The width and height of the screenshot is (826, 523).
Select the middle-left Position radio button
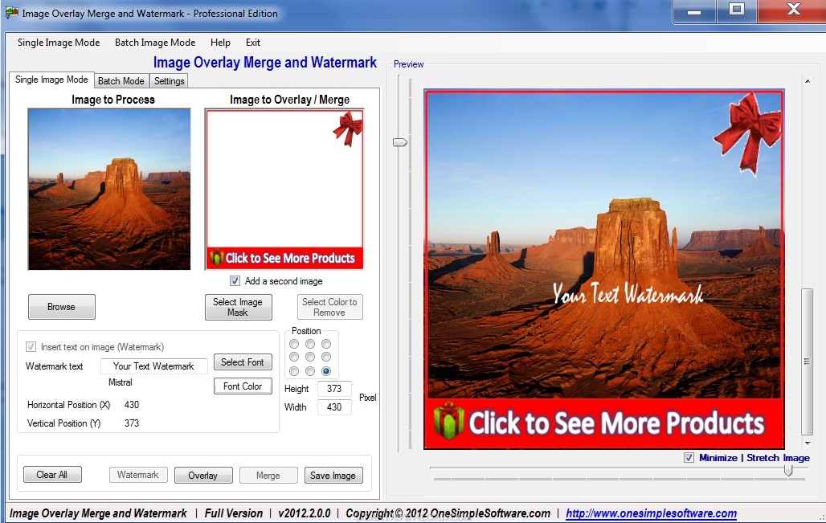294,357
